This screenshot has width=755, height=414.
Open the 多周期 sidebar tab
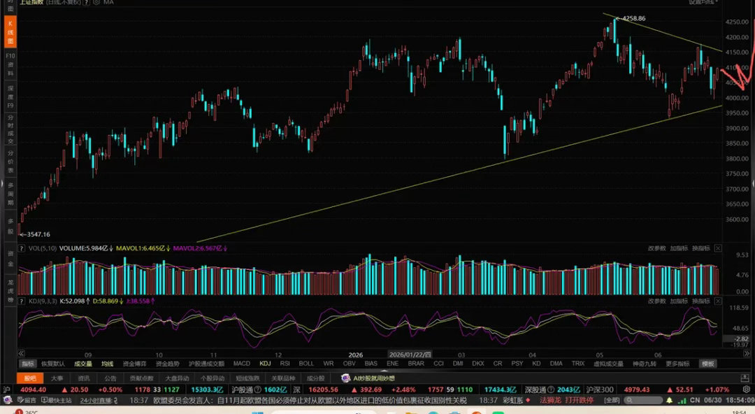(10, 194)
